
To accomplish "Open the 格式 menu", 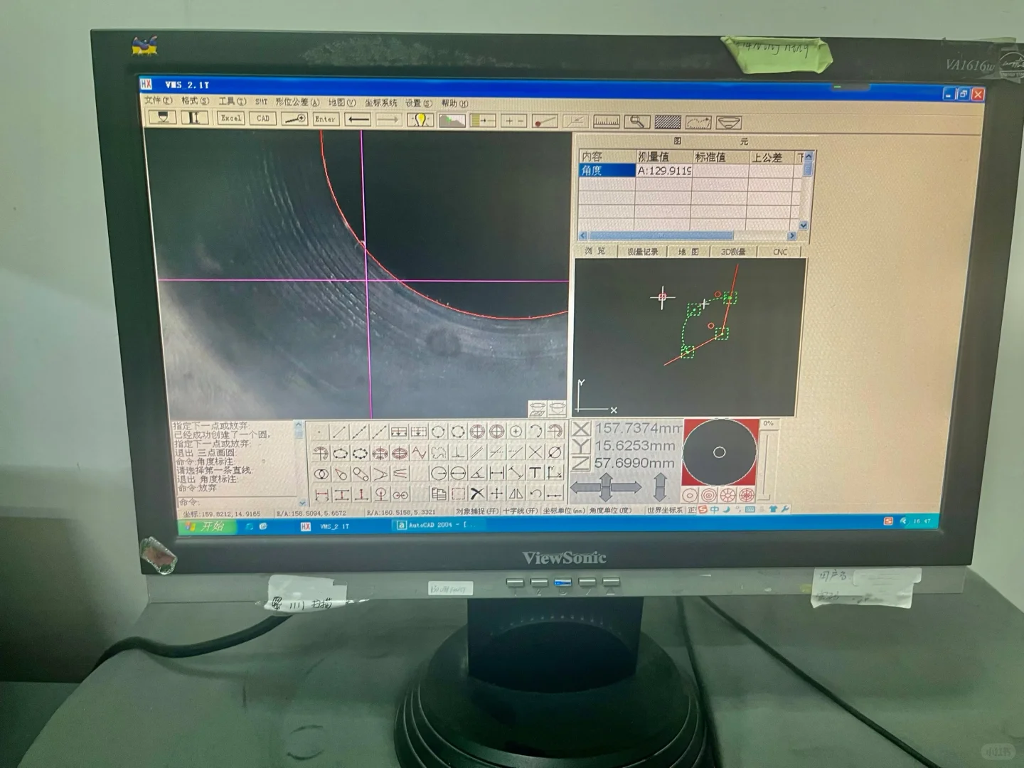I will (195, 101).
